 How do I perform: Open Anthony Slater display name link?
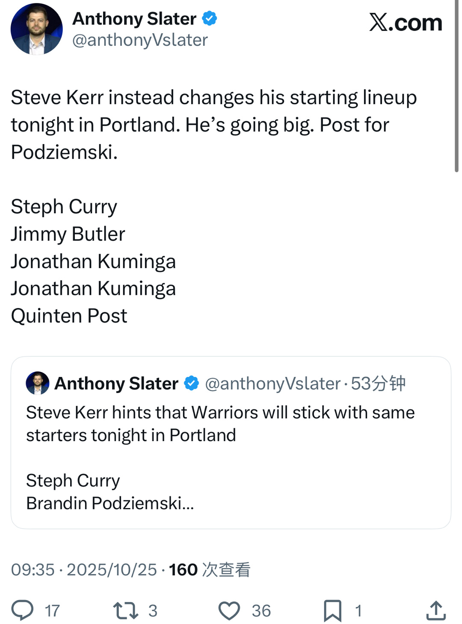tap(134, 18)
